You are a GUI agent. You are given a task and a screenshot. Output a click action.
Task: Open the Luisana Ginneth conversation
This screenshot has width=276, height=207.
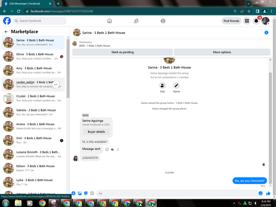[x=33, y=154]
